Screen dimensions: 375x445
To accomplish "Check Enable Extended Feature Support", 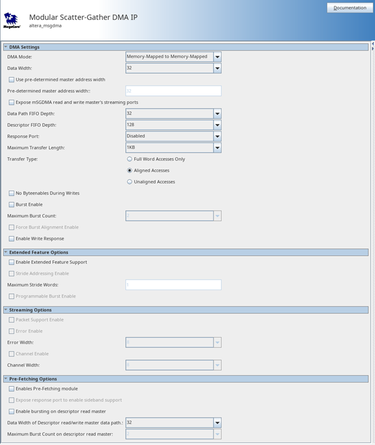I will 11,262.
